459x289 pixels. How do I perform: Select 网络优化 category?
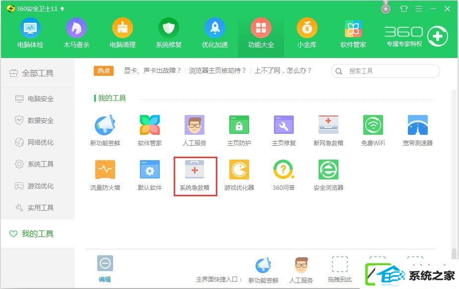pos(38,142)
